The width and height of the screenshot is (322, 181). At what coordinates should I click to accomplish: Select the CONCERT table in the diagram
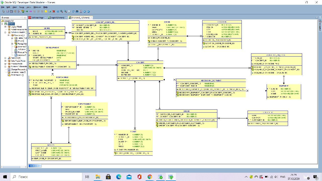click(140, 71)
